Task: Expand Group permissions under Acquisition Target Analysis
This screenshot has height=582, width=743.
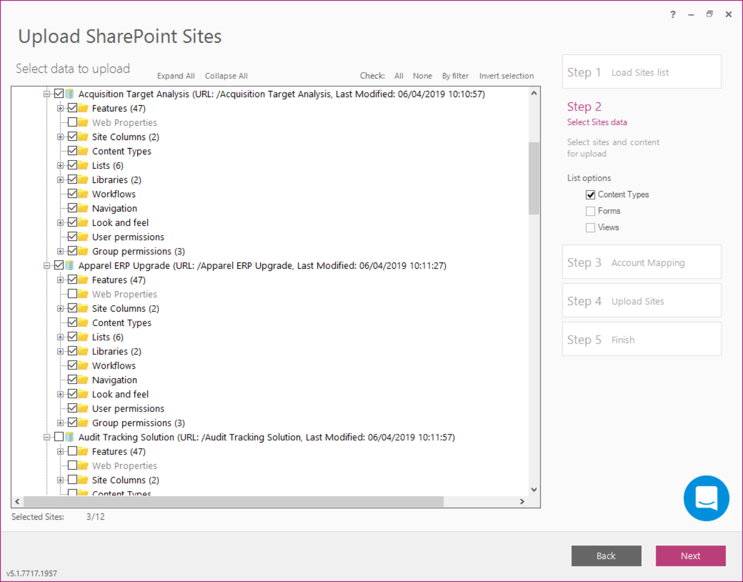Action: point(60,251)
